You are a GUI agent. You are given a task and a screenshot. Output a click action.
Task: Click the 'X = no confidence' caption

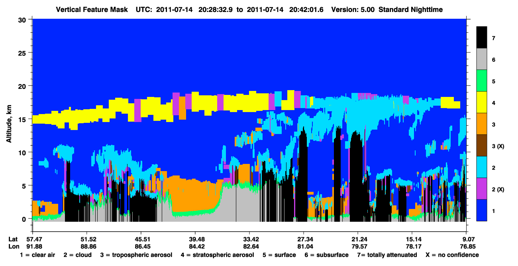(452, 255)
